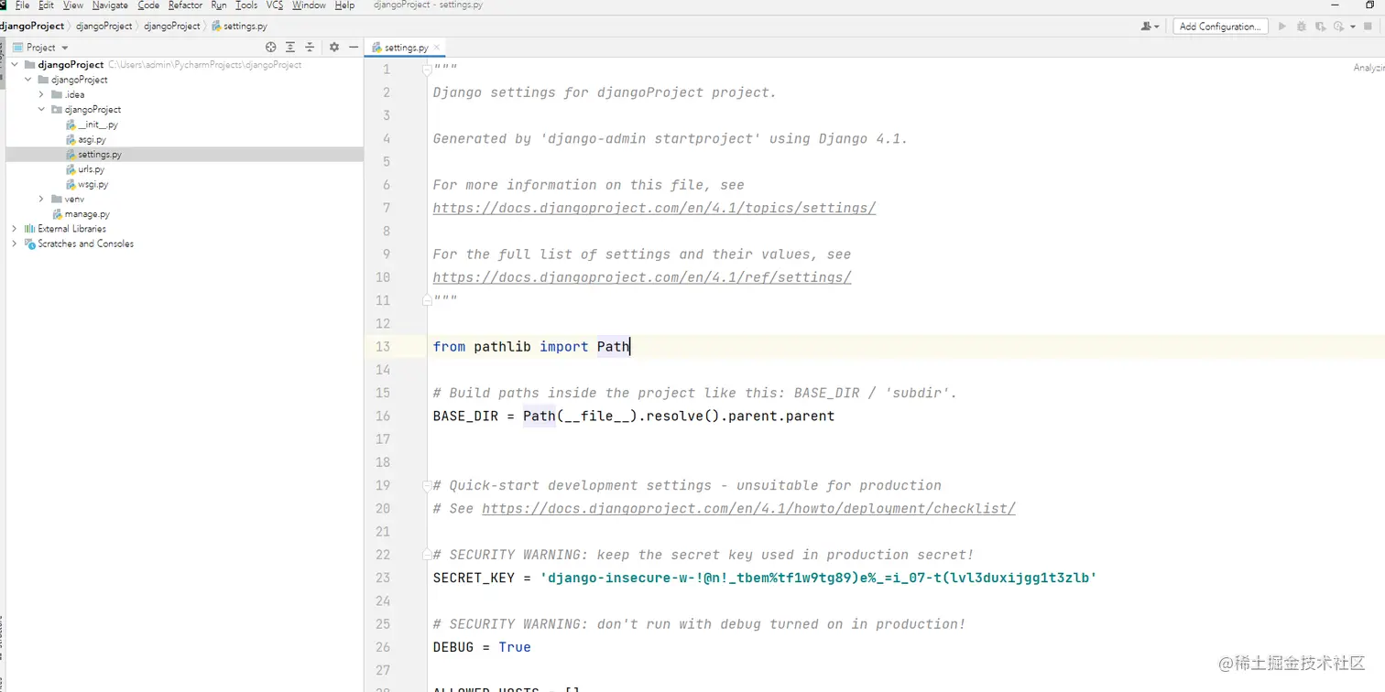1385x692 pixels.
Task: Click the fold marker beside line 11
Action: click(x=427, y=300)
